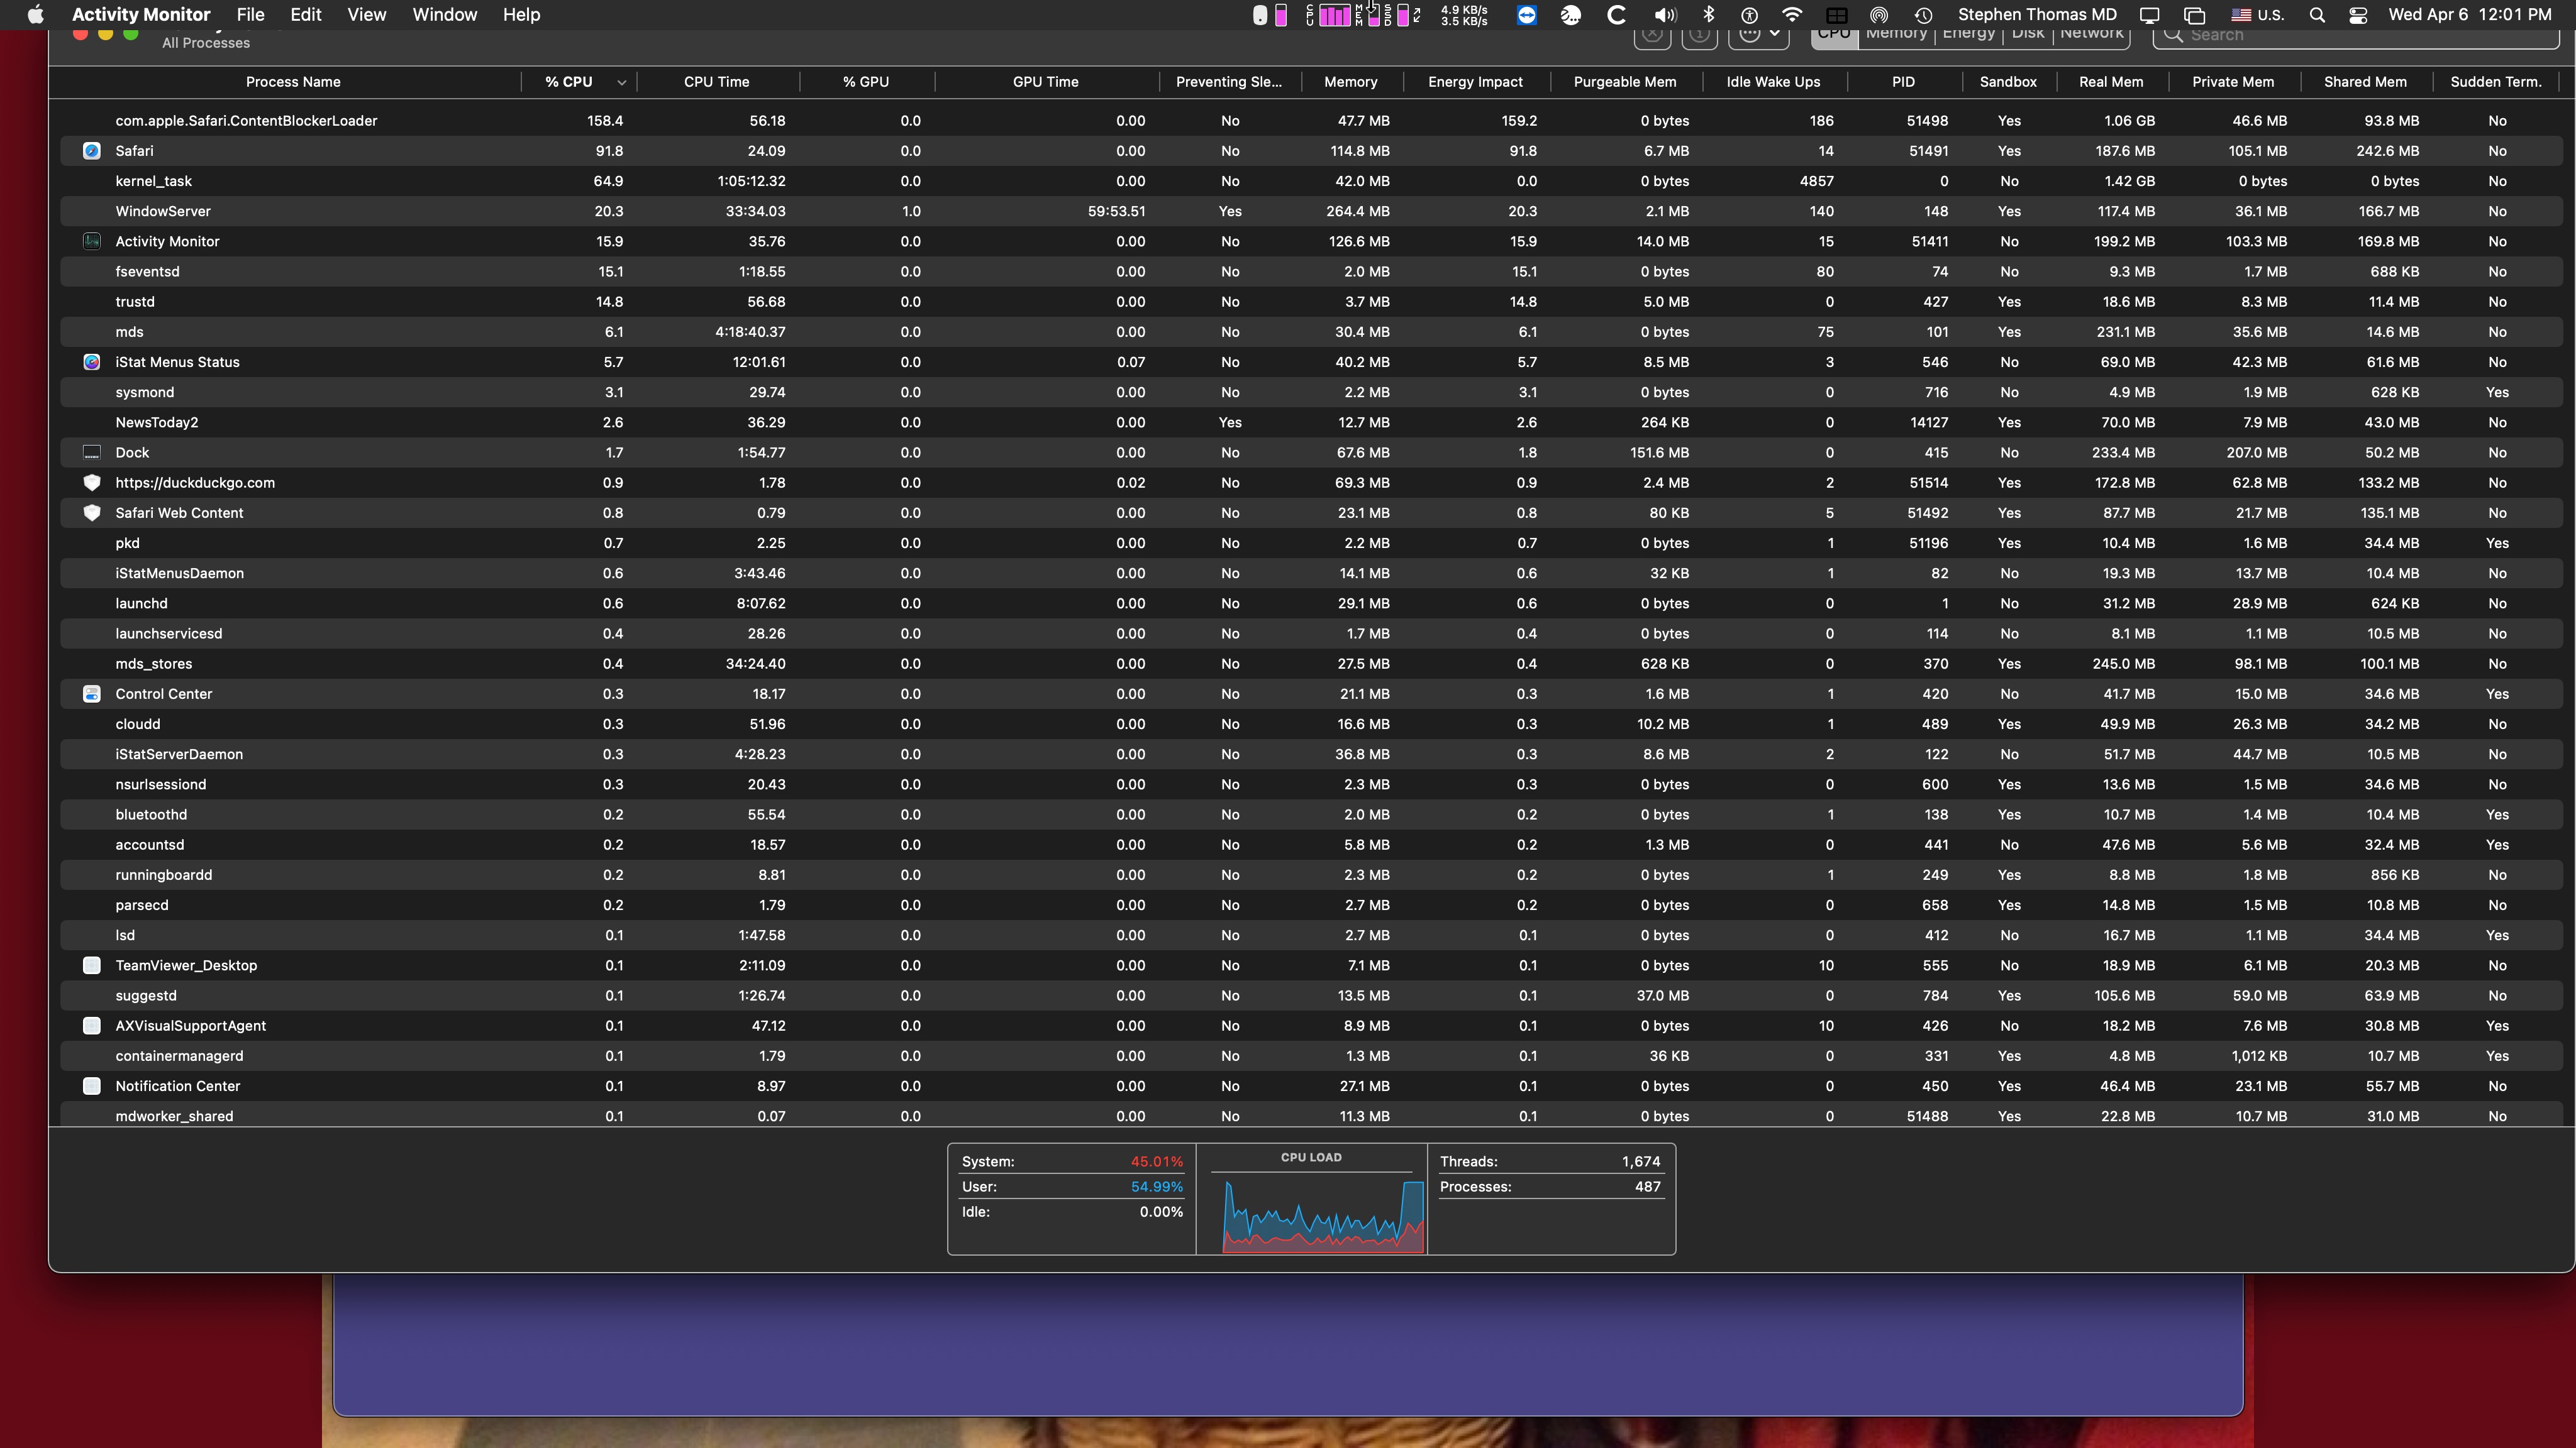Click the iStat Menus Status icon

[x=92, y=362]
